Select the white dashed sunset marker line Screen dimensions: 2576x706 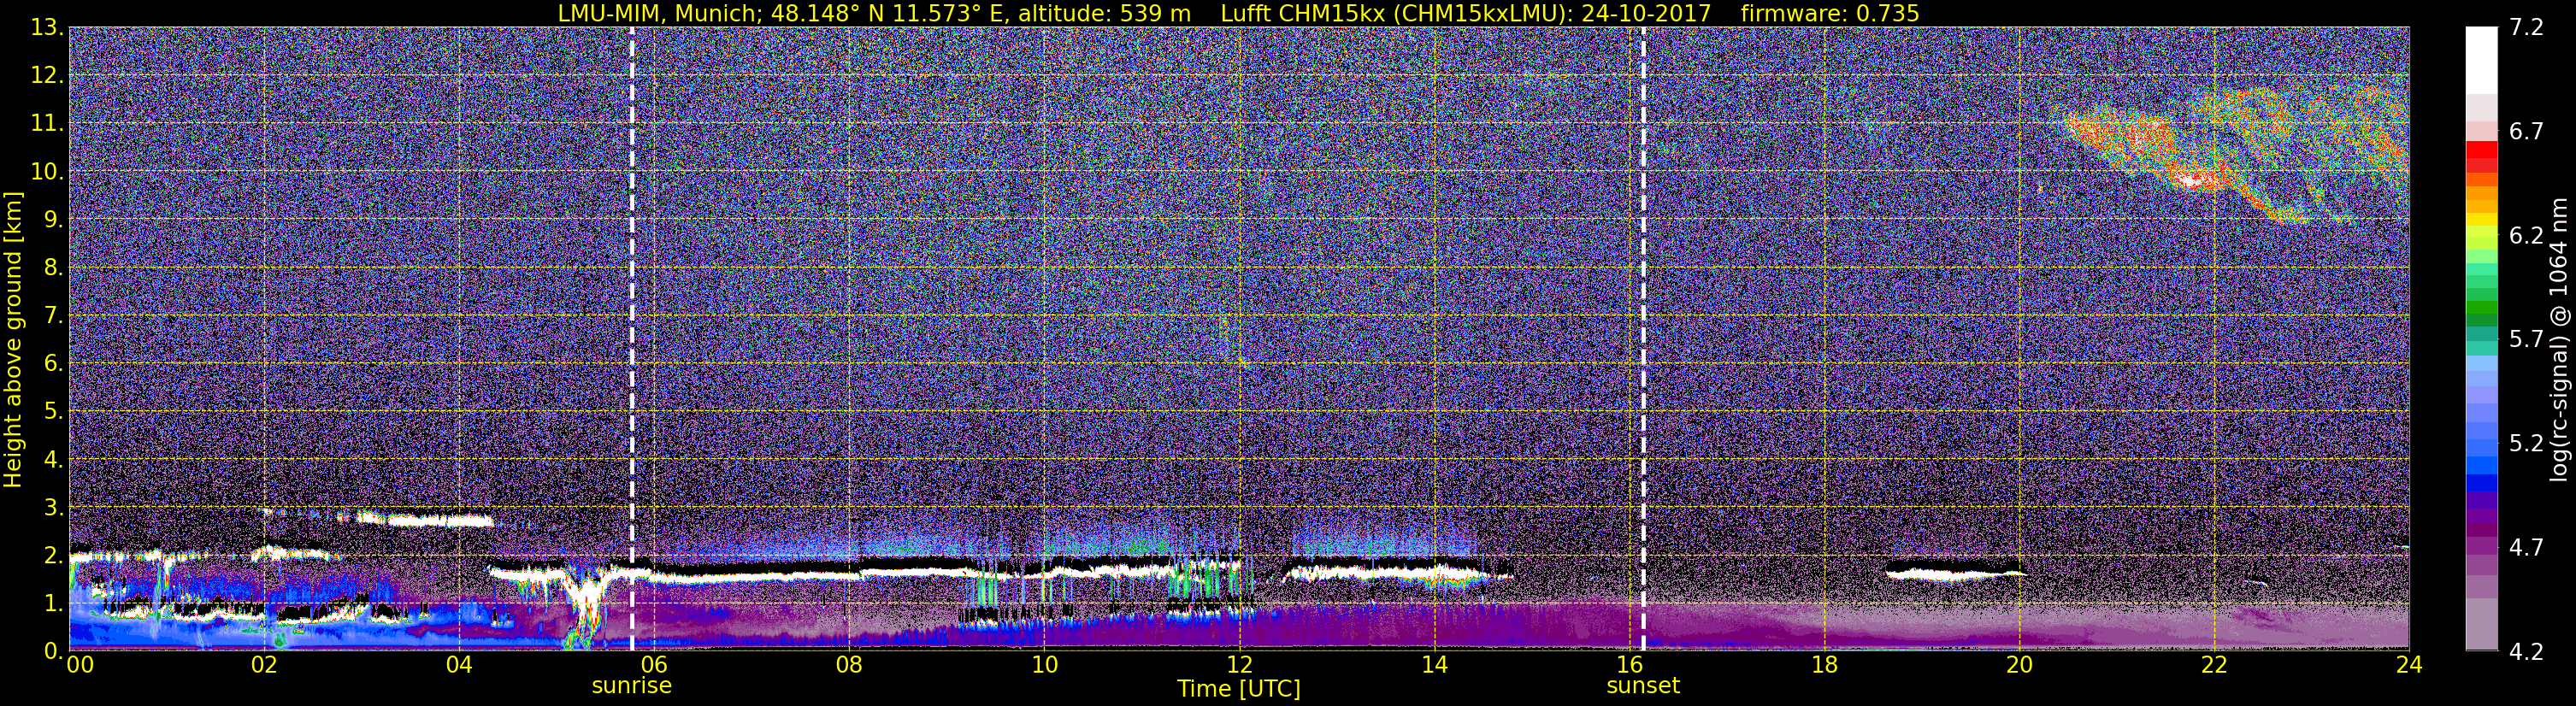coord(1643,338)
